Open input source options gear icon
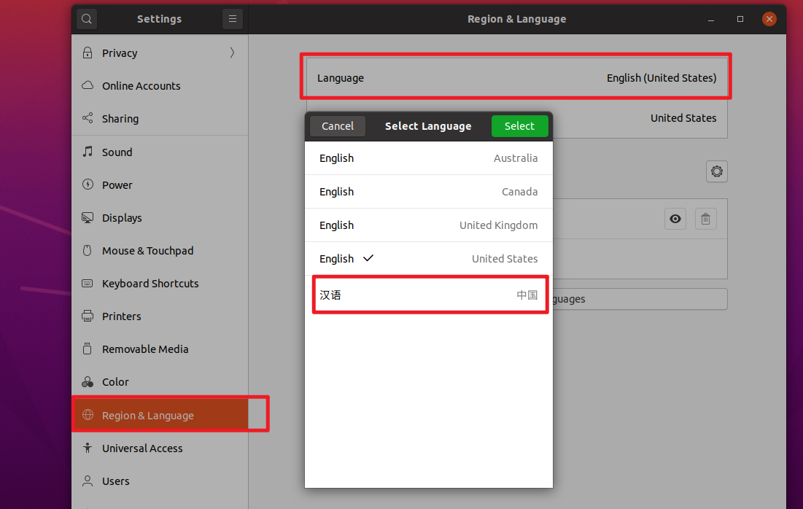 (716, 171)
